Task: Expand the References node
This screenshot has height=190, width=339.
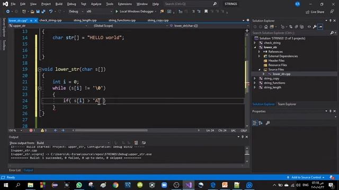Action: [x=259, y=52]
